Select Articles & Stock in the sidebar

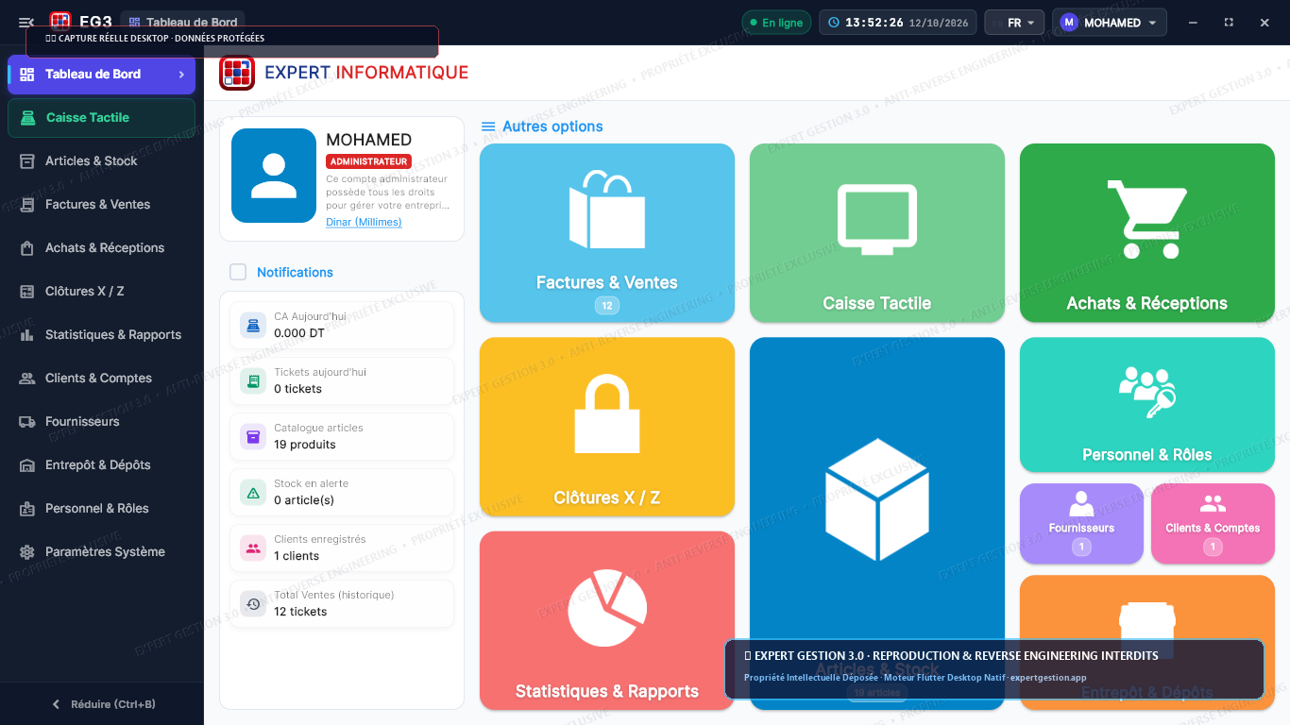point(102,161)
